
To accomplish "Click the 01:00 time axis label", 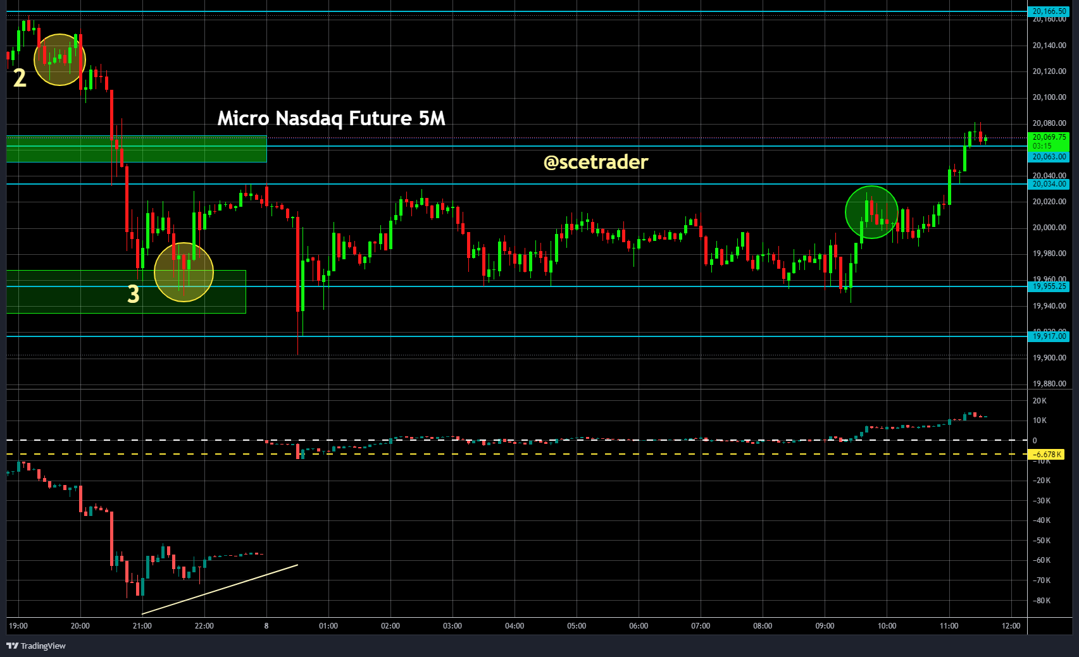I will [328, 626].
